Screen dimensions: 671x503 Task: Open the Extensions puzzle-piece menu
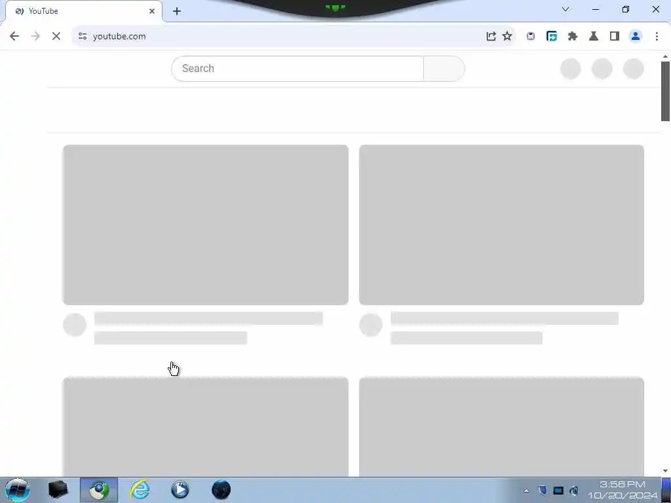coord(573,37)
